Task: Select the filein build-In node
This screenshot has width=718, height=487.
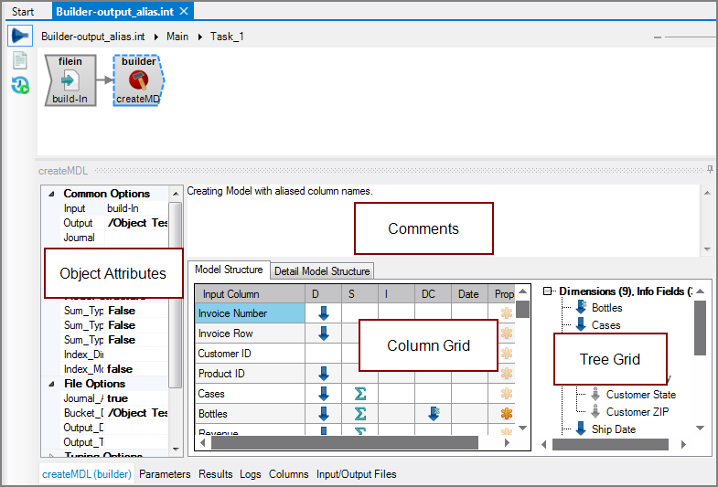Action: coord(70,79)
